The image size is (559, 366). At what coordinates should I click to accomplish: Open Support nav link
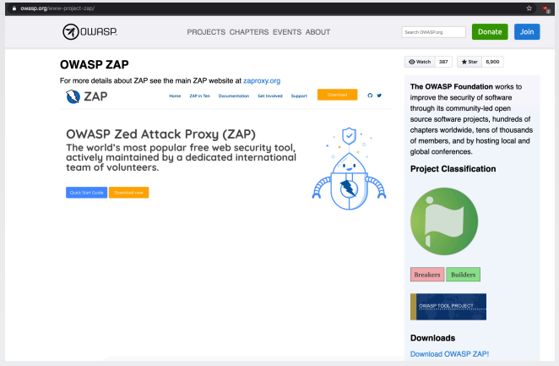[x=299, y=96]
